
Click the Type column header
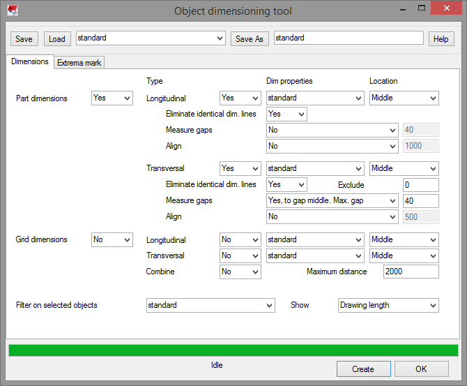coord(154,81)
